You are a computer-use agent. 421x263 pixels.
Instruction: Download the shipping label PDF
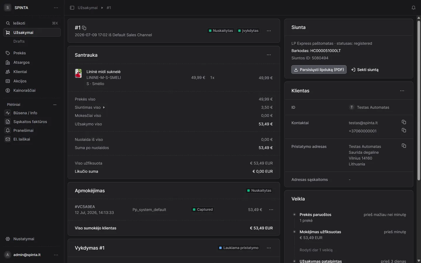(319, 70)
